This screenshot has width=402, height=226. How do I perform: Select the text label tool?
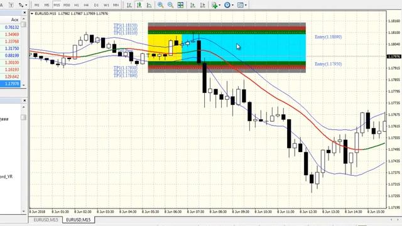click(11, 5)
